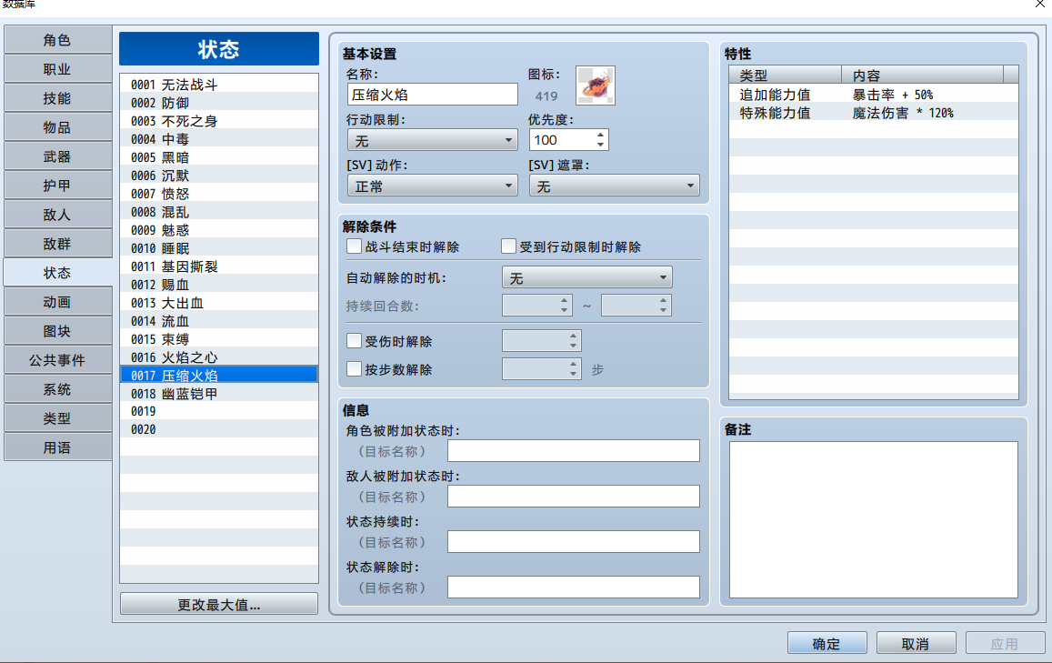
Task: Close the database window
Action: pos(1039,4)
